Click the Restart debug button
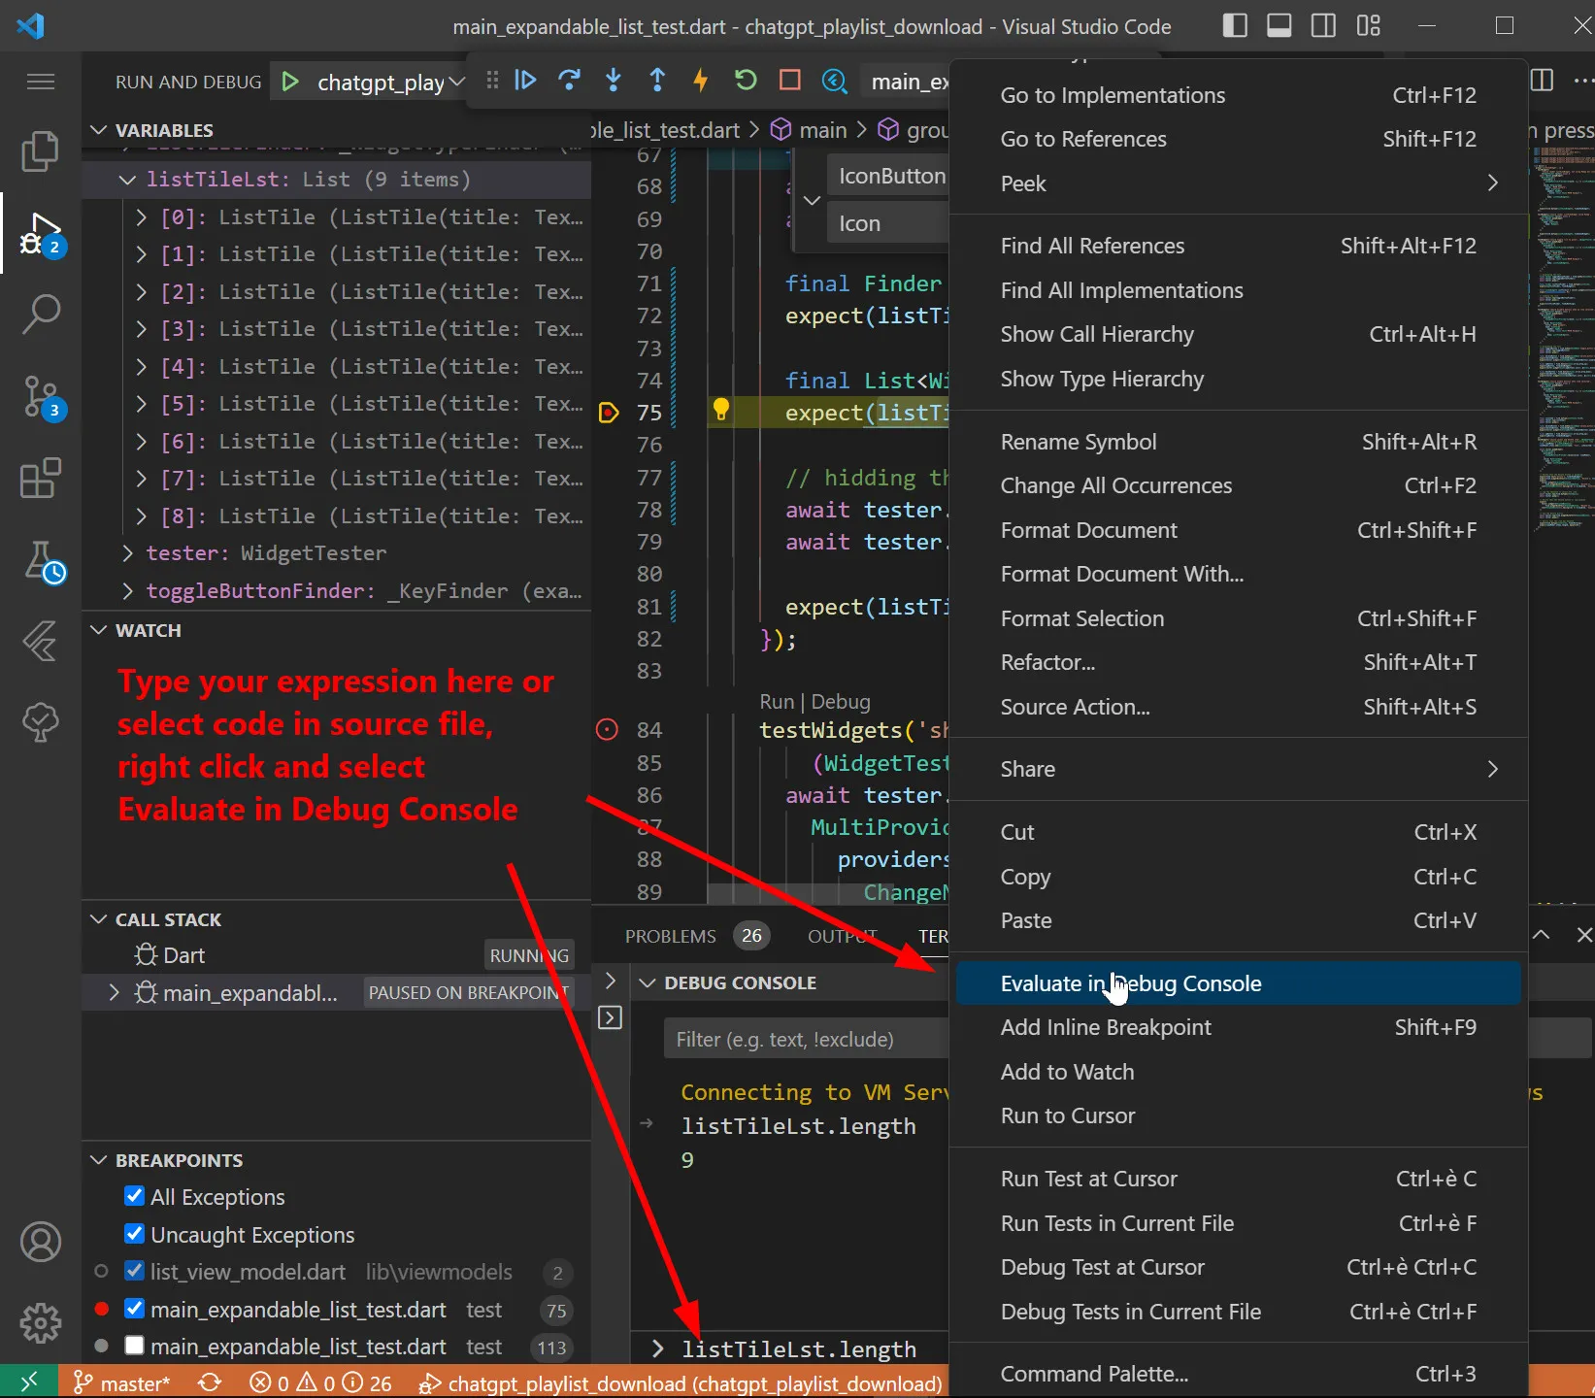The image size is (1595, 1398). click(746, 81)
